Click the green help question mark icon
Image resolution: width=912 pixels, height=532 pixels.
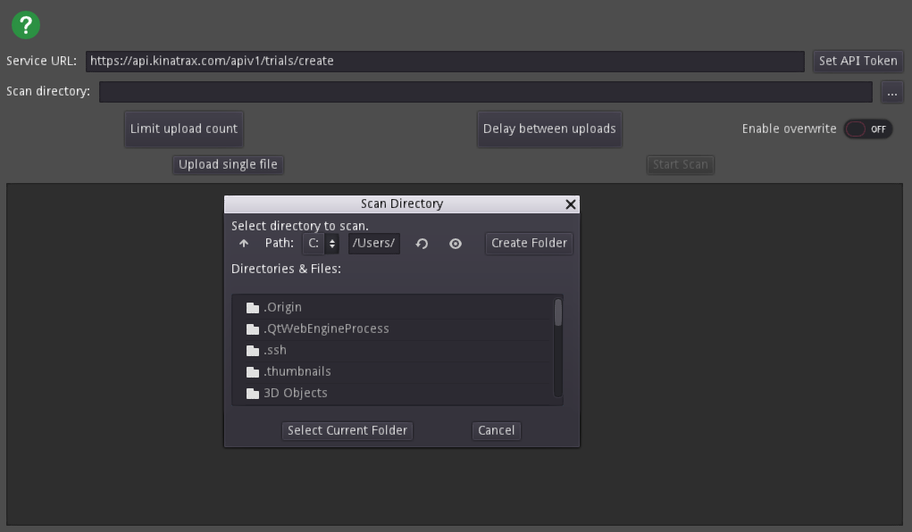pyautogui.click(x=26, y=25)
